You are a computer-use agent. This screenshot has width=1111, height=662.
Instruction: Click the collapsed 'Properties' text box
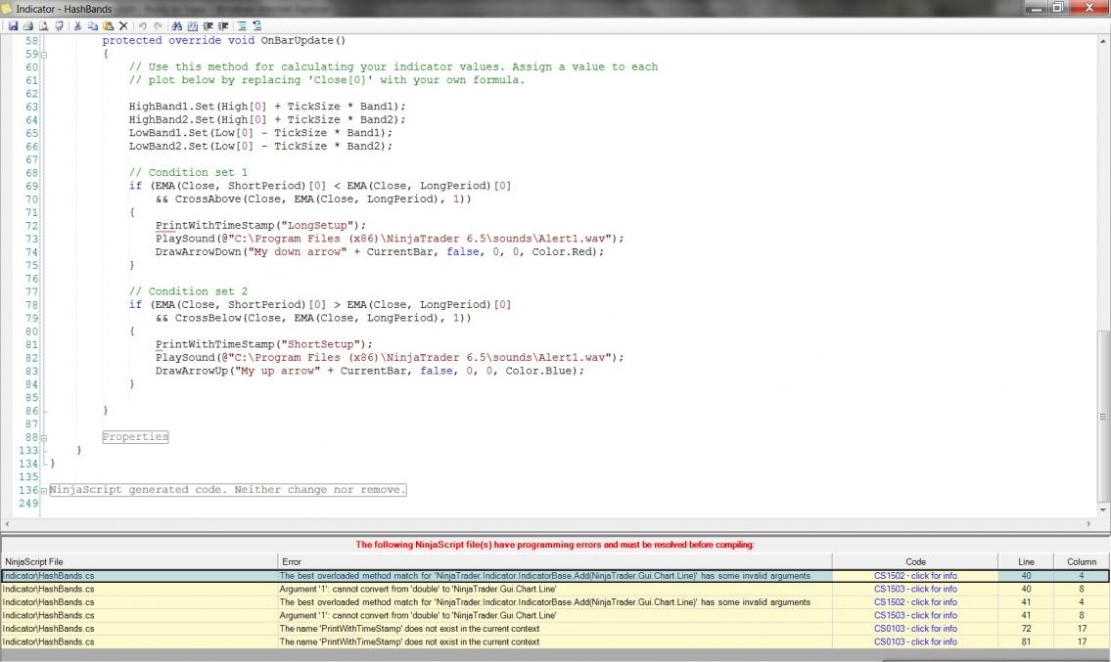135,437
